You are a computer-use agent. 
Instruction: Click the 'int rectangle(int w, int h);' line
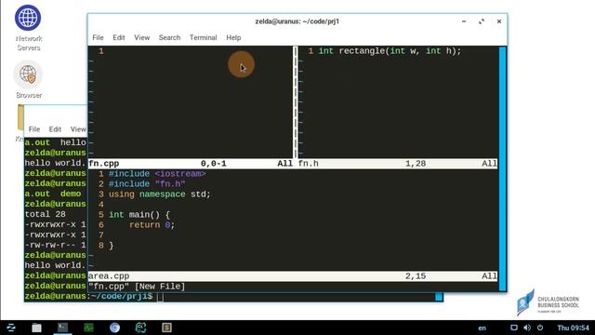click(x=390, y=51)
